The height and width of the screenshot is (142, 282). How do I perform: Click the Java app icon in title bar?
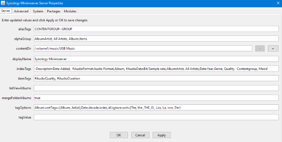click(x=3, y=3)
